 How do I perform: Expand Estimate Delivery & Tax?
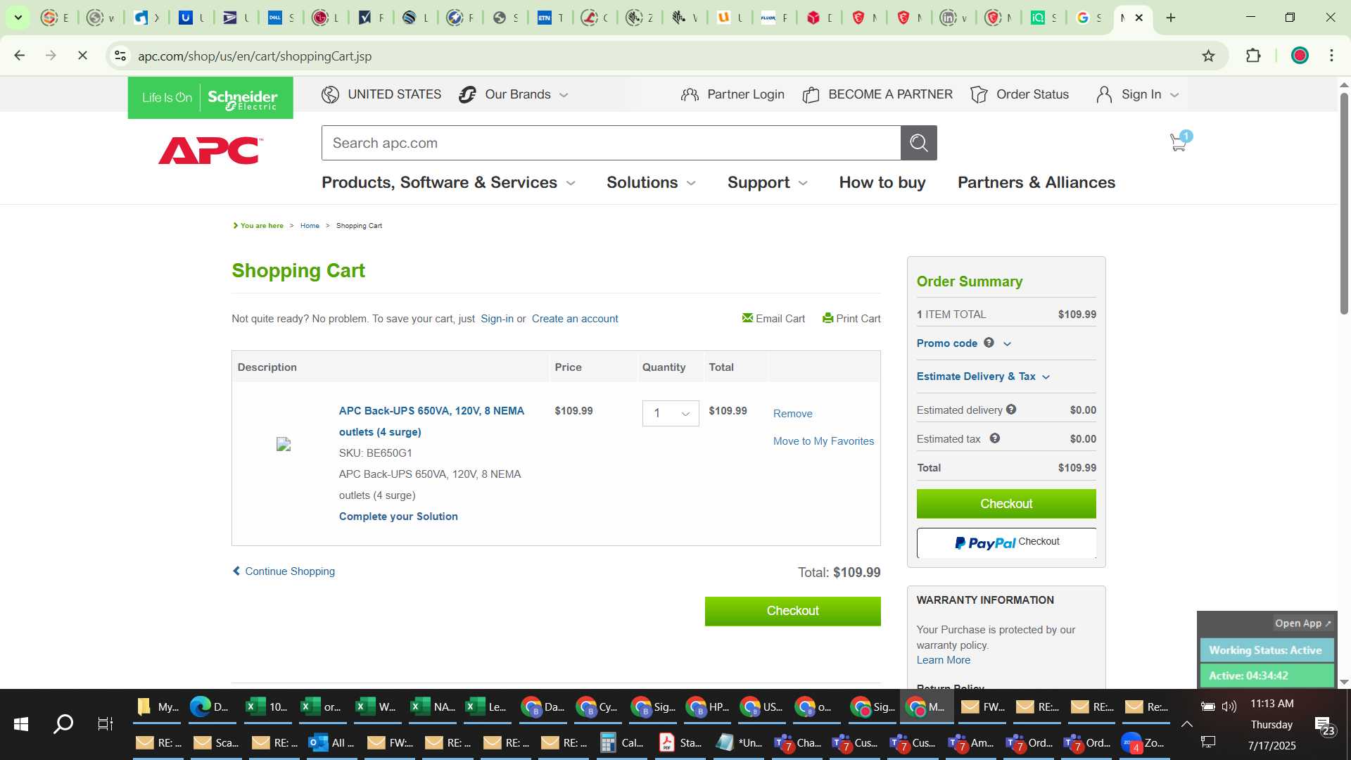[983, 376]
